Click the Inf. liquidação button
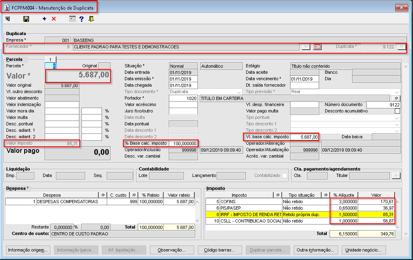The image size is (413, 260). click(124, 250)
